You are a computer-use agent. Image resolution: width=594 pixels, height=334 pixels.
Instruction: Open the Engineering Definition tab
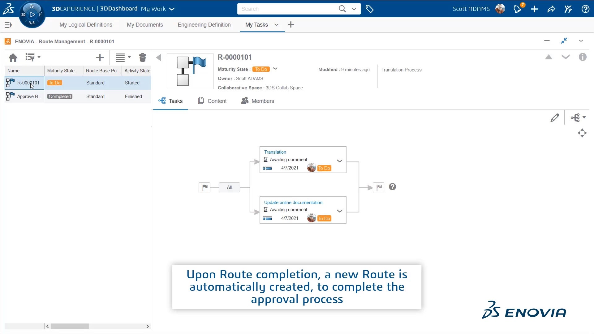tap(204, 25)
